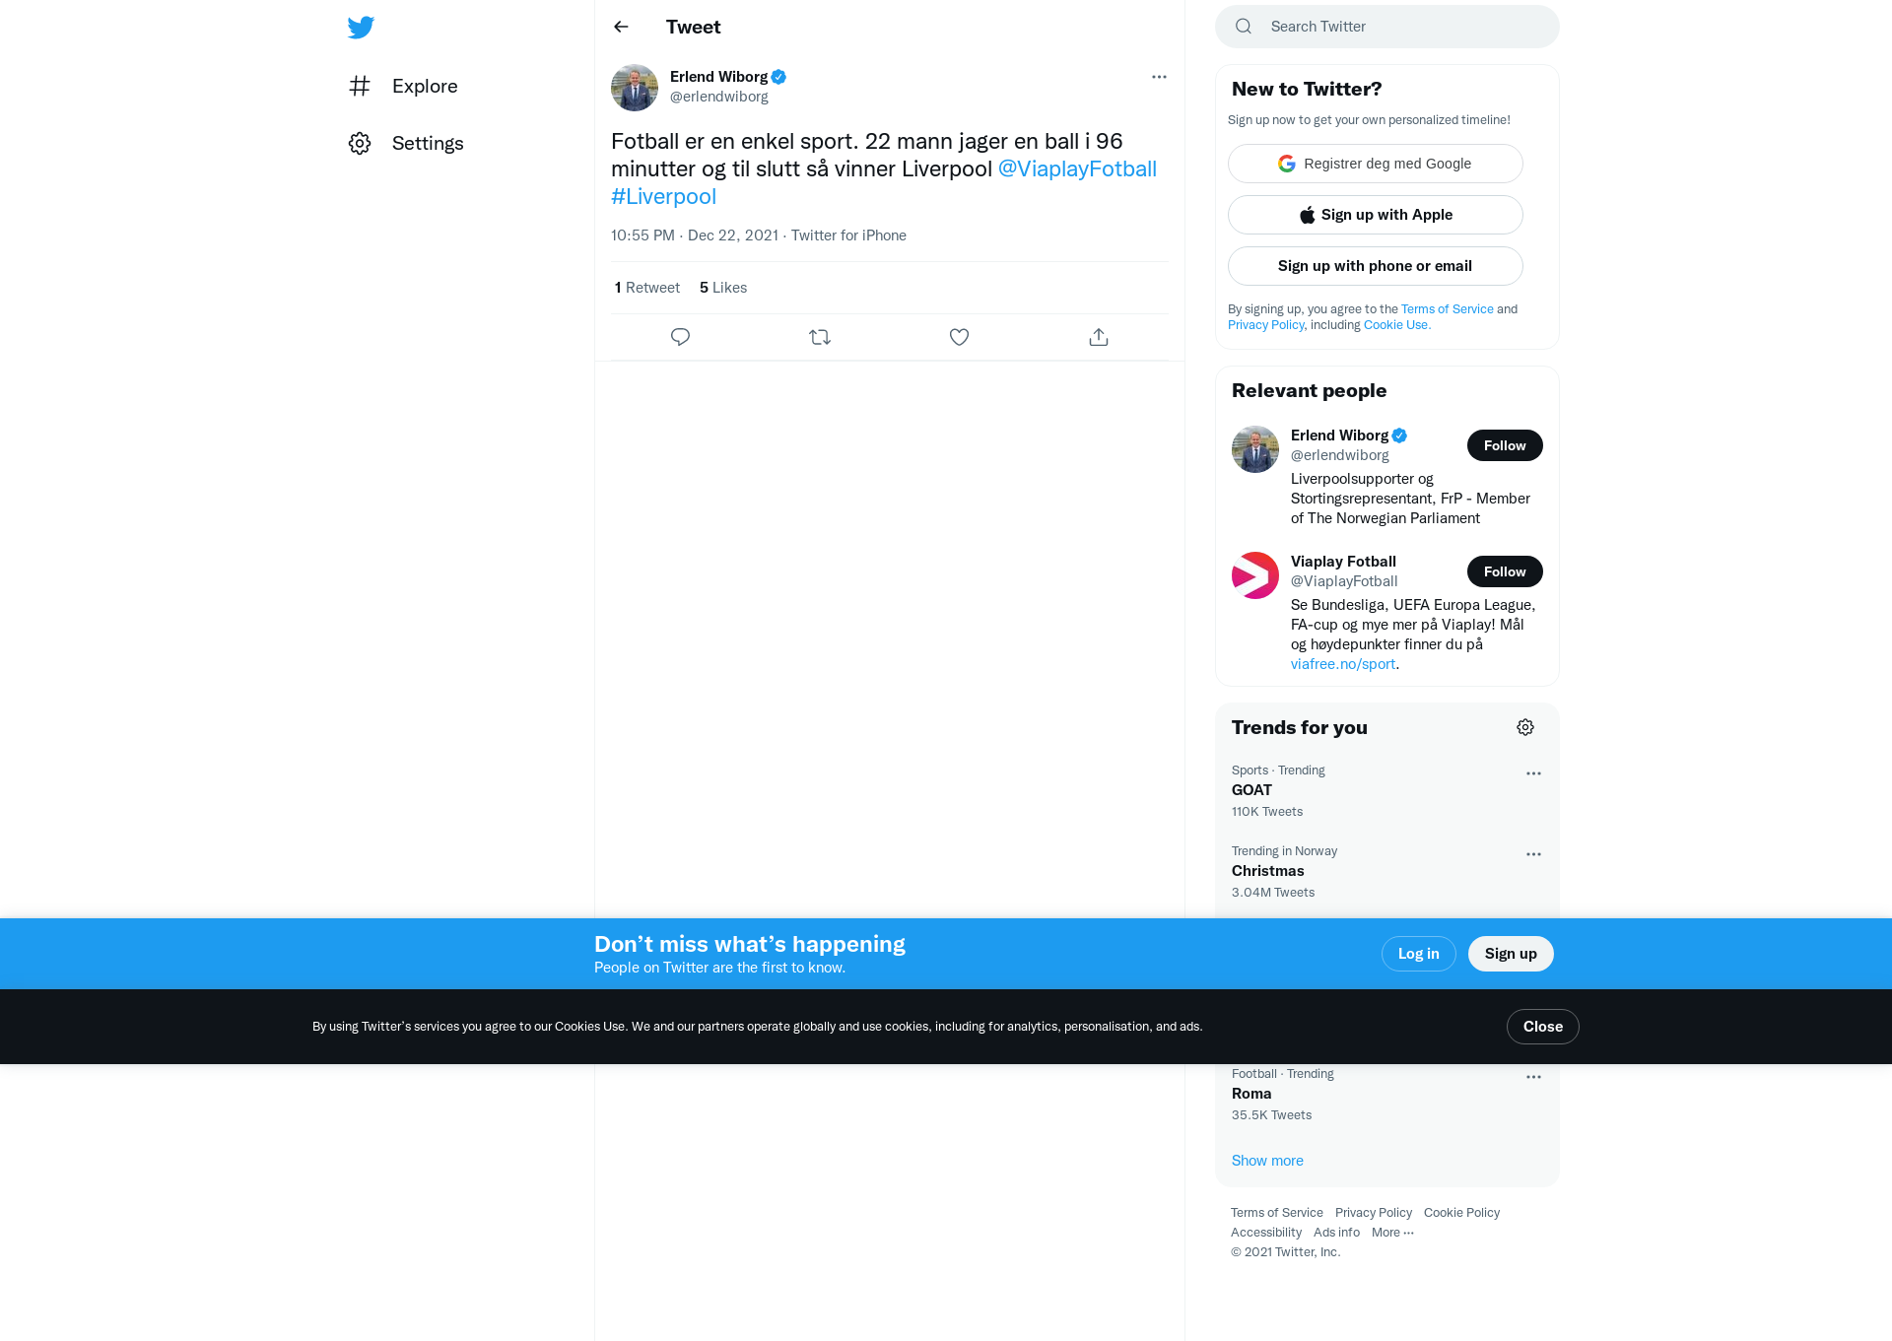Viewport: 1892px width, 1341px height.
Task: Open options for Christmas trend
Action: pyautogui.click(x=1533, y=854)
